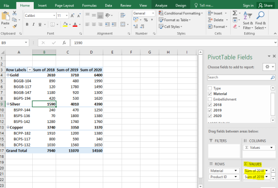Image resolution: width=278 pixels, height=188 pixels.
Task: Open Conditional Formatting menu
Action: point(181,13)
